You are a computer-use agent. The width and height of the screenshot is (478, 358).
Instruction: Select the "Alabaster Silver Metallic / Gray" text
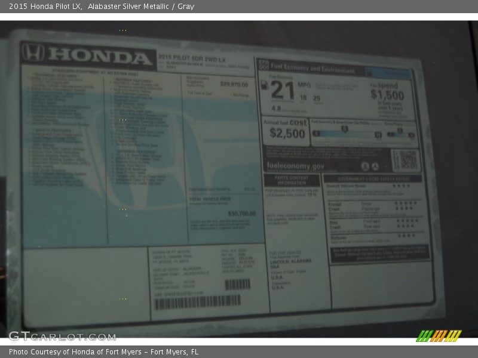click(x=141, y=7)
